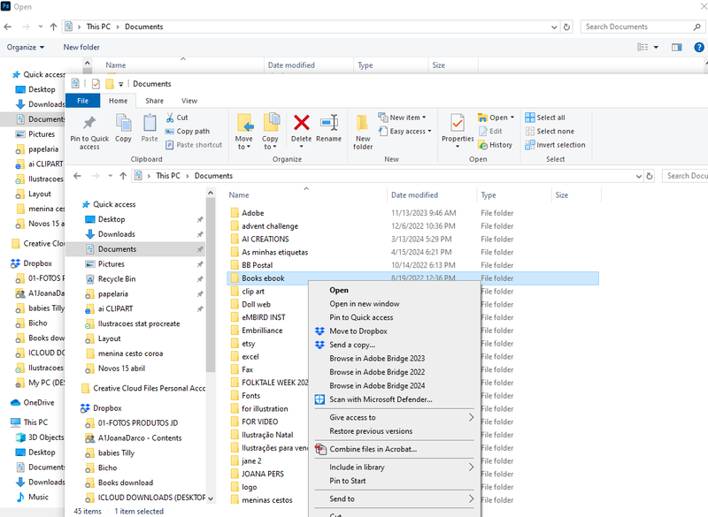
Task: Switch to the View ribbon tab
Action: coord(190,100)
